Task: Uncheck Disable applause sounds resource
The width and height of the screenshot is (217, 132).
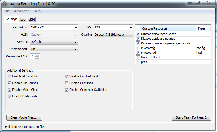Action: point(138,39)
